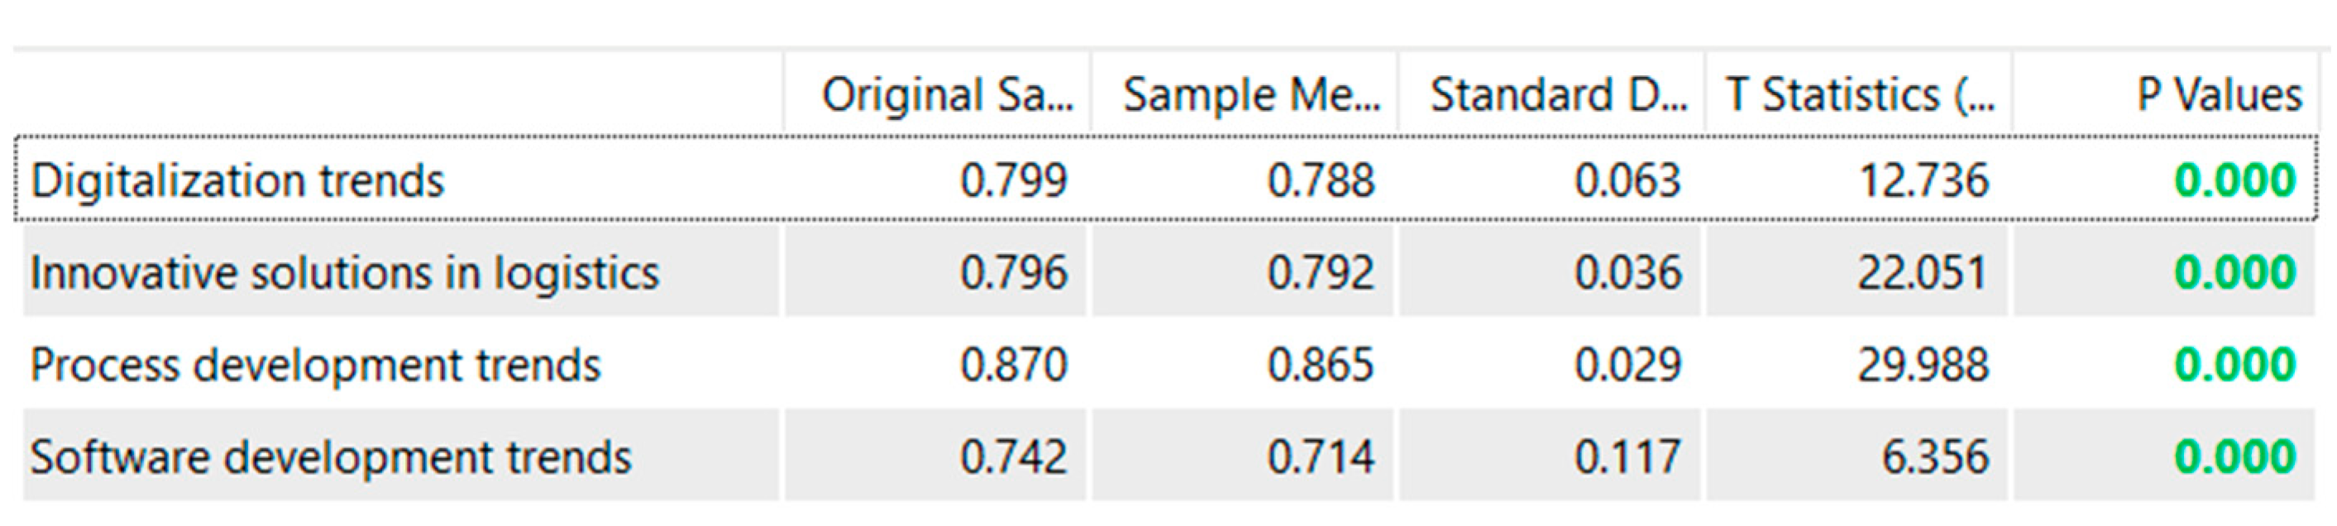This screenshot has width=2337, height=526.
Task: Select the Digitalization trends row label
Action: pos(237,180)
